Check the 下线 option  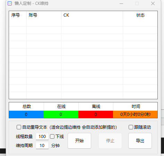(52, 136)
